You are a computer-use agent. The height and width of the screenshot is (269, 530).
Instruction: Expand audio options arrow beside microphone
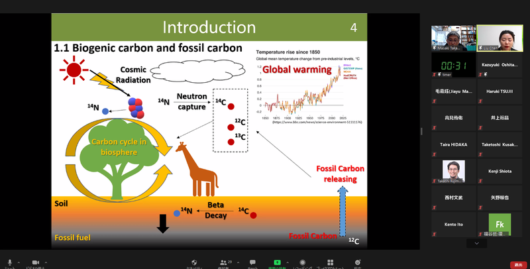pos(19,261)
